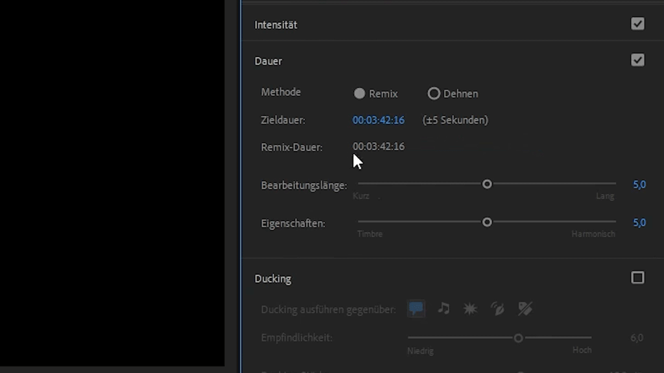
Task: Edit the Eigenschaften value 5,0
Action: [x=639, y=223]
